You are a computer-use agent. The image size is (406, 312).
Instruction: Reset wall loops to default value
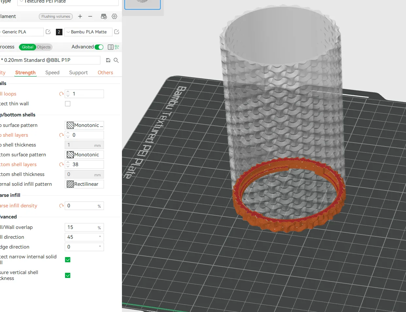pos(61,94)
